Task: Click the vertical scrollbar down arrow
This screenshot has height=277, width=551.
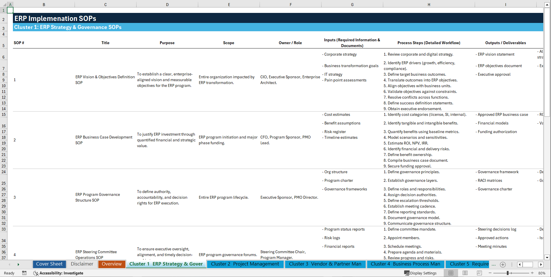Action: pyautogui.click(x=547, y=258)
